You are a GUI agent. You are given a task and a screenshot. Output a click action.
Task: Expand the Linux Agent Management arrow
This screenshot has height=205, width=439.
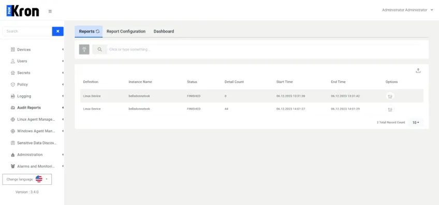click(x=63, y=119)
